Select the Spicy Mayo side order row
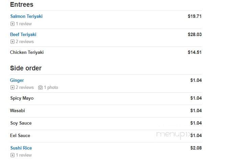The image size is (235, 162). 106,98
